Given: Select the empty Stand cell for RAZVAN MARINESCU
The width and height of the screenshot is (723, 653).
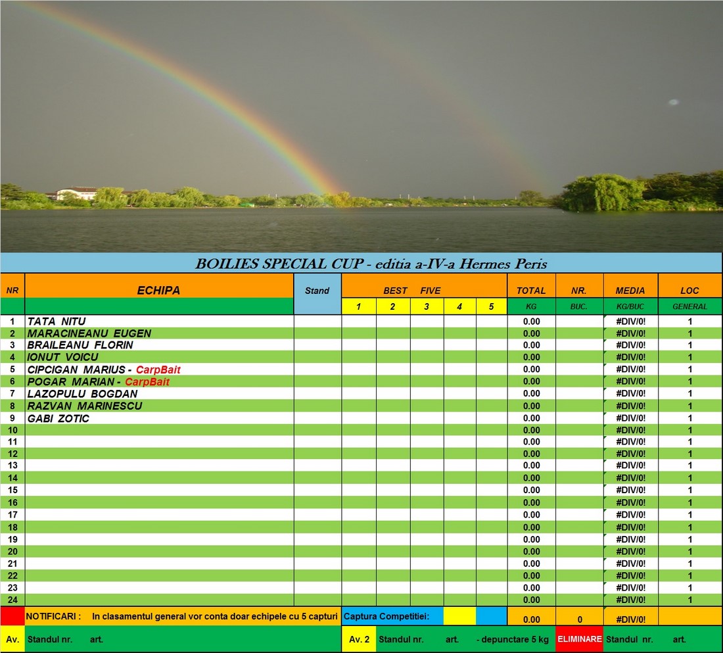Looking at the screenshot, I should (317, 406).
